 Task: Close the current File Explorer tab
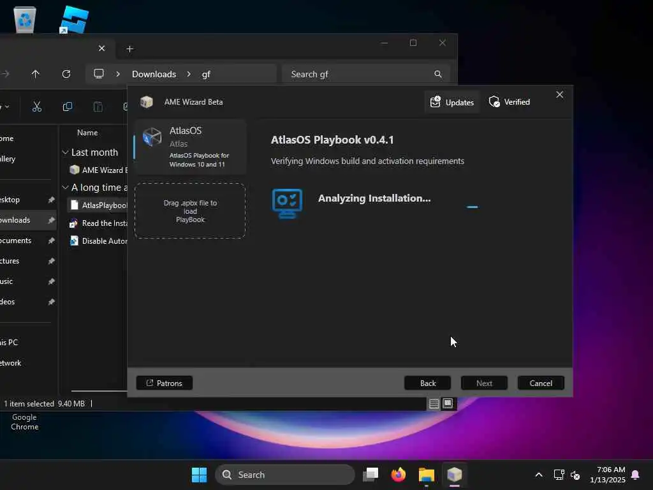(x=101, y=48)
